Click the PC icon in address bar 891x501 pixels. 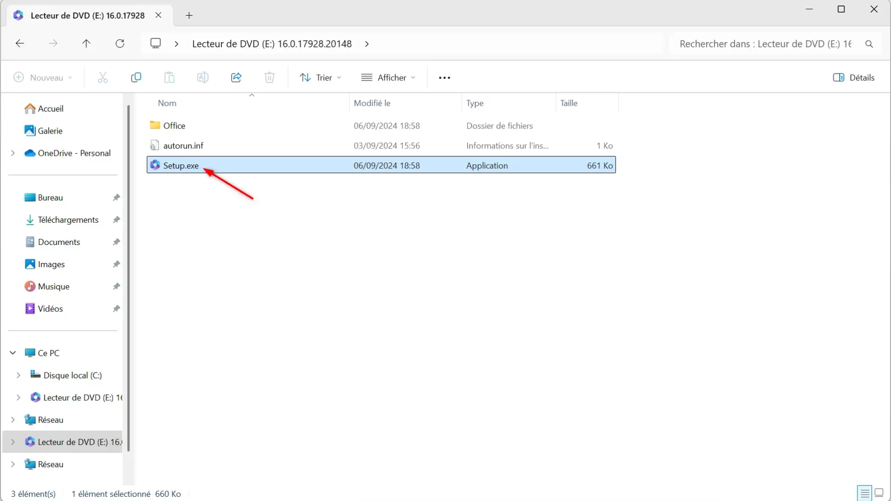point(155,43)
